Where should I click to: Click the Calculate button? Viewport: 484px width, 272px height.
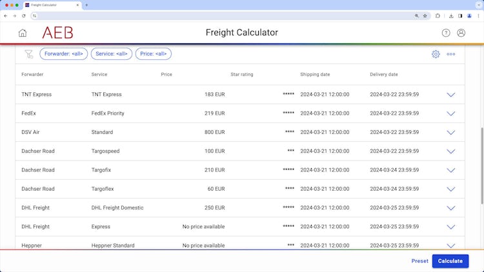(450, 261)
